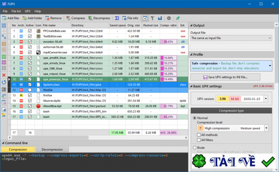
Task: Enable the Active checkbox for filezilla
Action: point(30,90)
